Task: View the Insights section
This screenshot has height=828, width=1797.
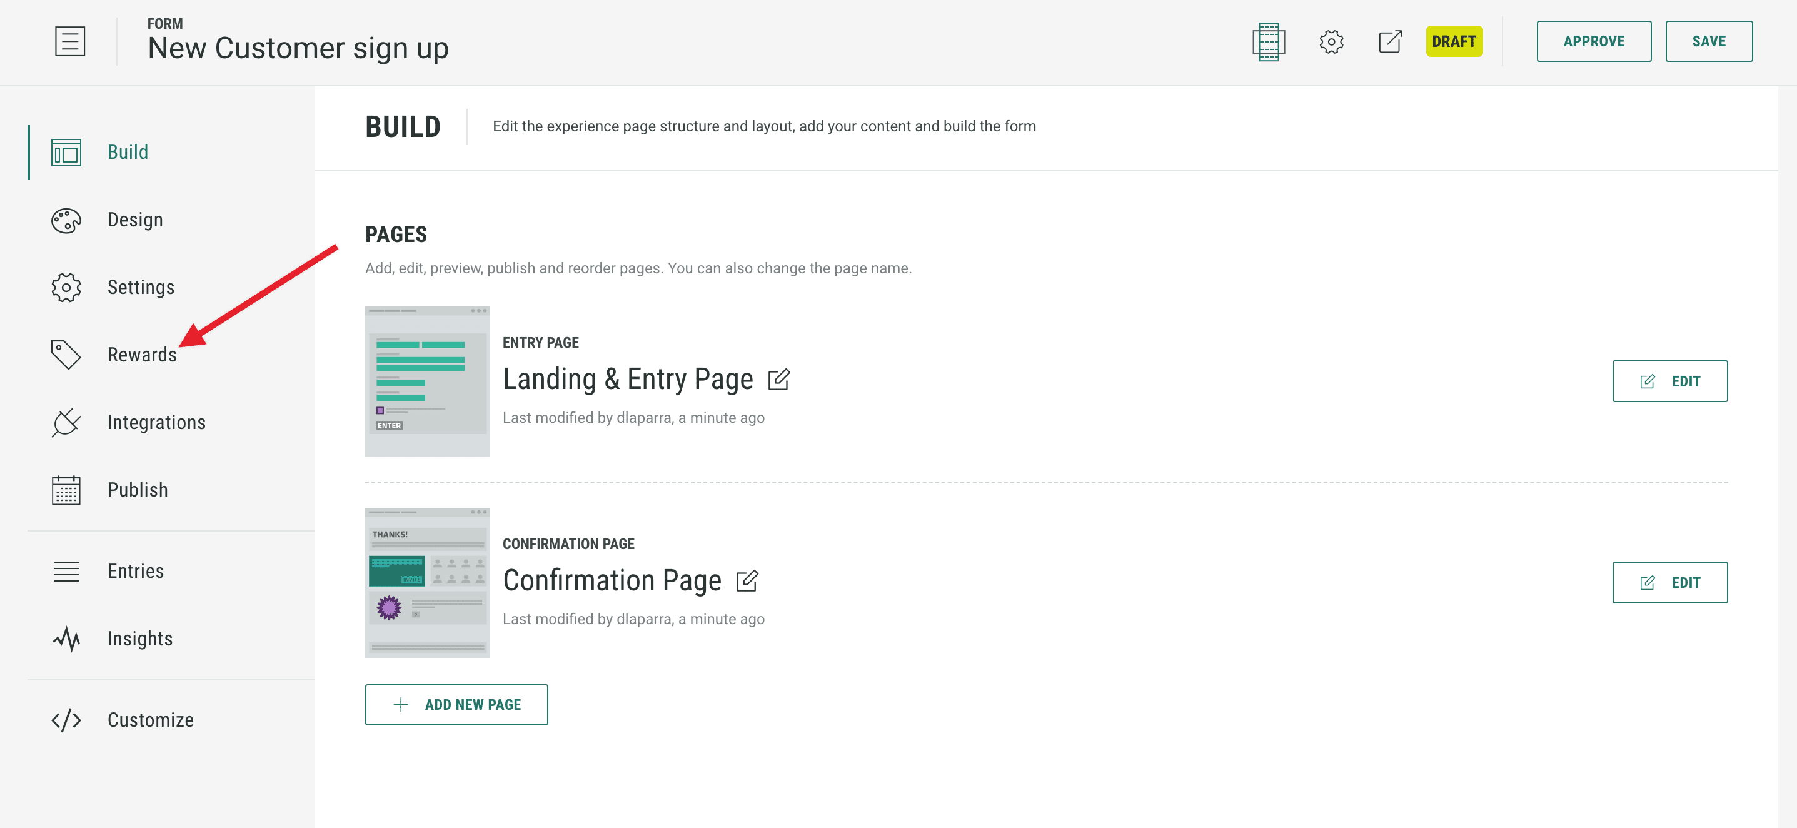Action: tap(139, 639)
